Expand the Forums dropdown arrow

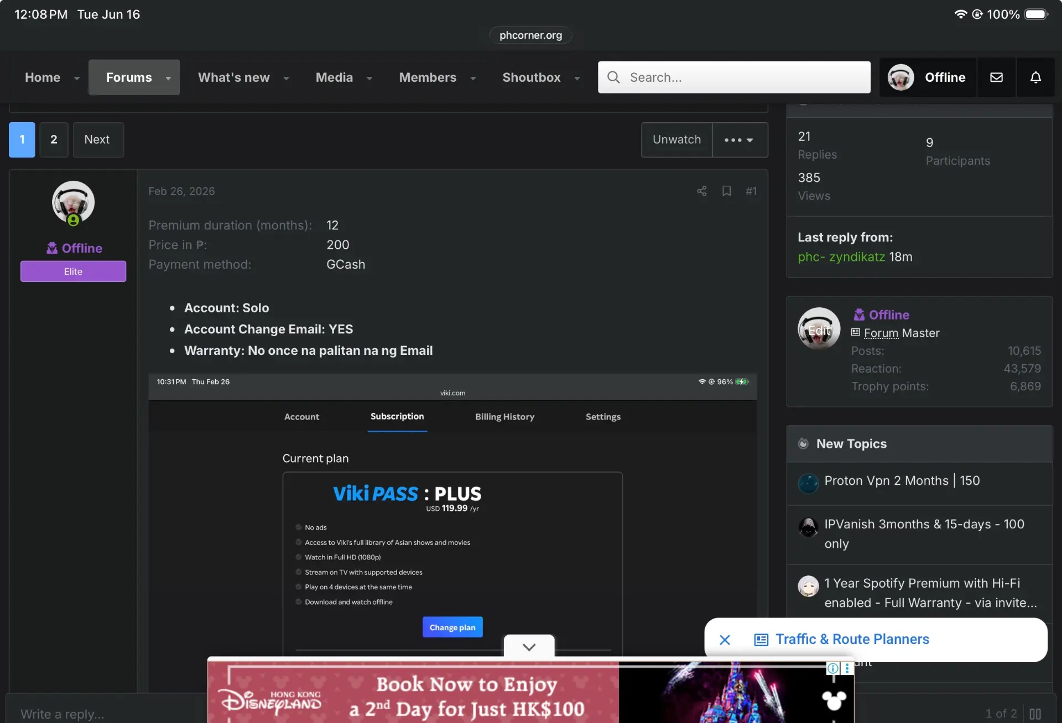168,78
